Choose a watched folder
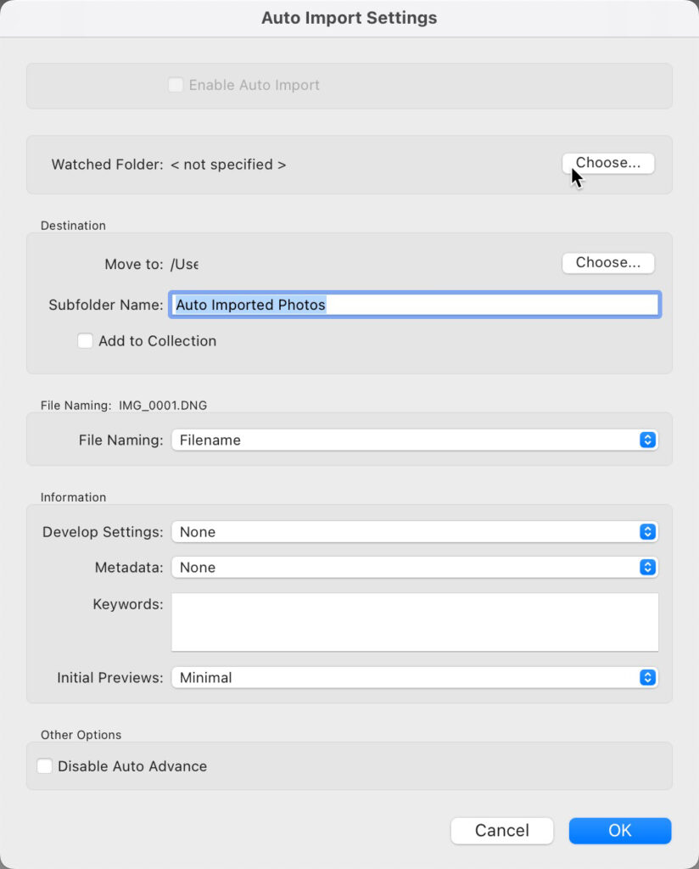 tap(607, 163)
